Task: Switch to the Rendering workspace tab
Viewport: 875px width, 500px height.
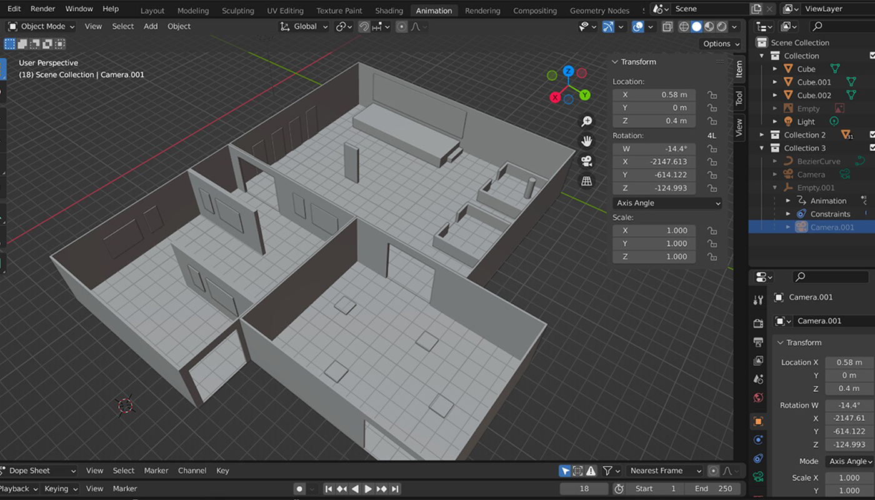Action: [482, 11]
